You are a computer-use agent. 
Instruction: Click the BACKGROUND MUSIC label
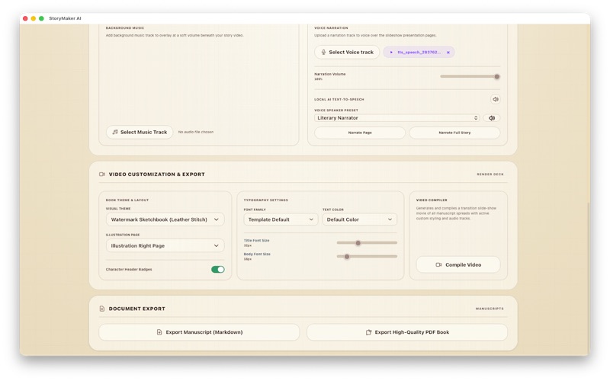tap(125, 28)
